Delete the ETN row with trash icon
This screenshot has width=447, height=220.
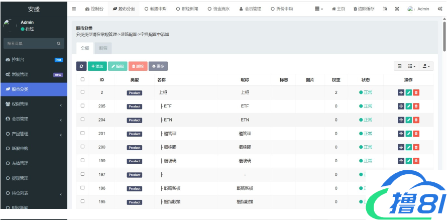pyautogui.click(x=416, y=120)
